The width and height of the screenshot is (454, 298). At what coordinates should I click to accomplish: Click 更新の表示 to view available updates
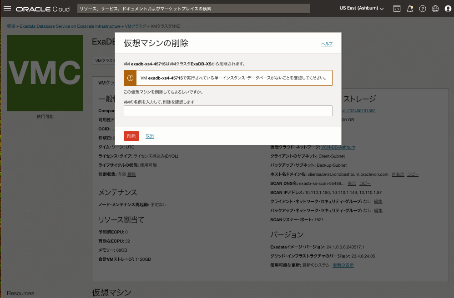click(343, 265)
